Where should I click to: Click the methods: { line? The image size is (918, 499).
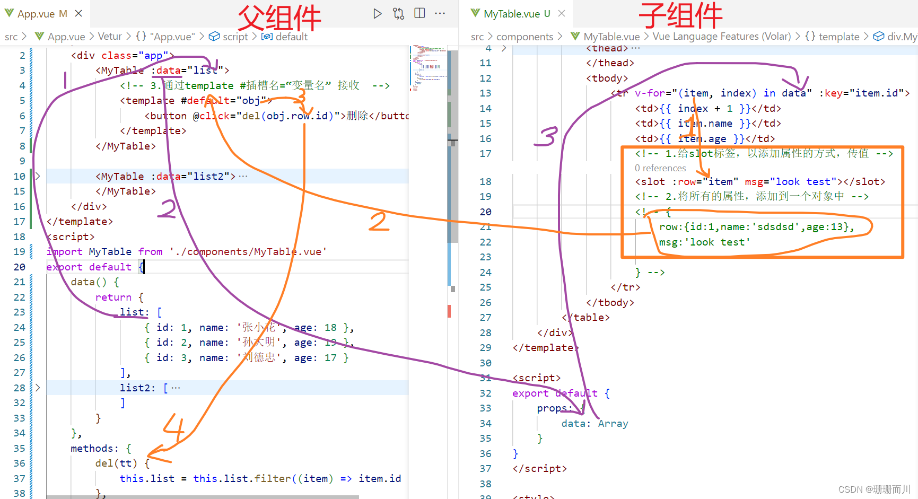pyautogui.click(x=101, y=448)
